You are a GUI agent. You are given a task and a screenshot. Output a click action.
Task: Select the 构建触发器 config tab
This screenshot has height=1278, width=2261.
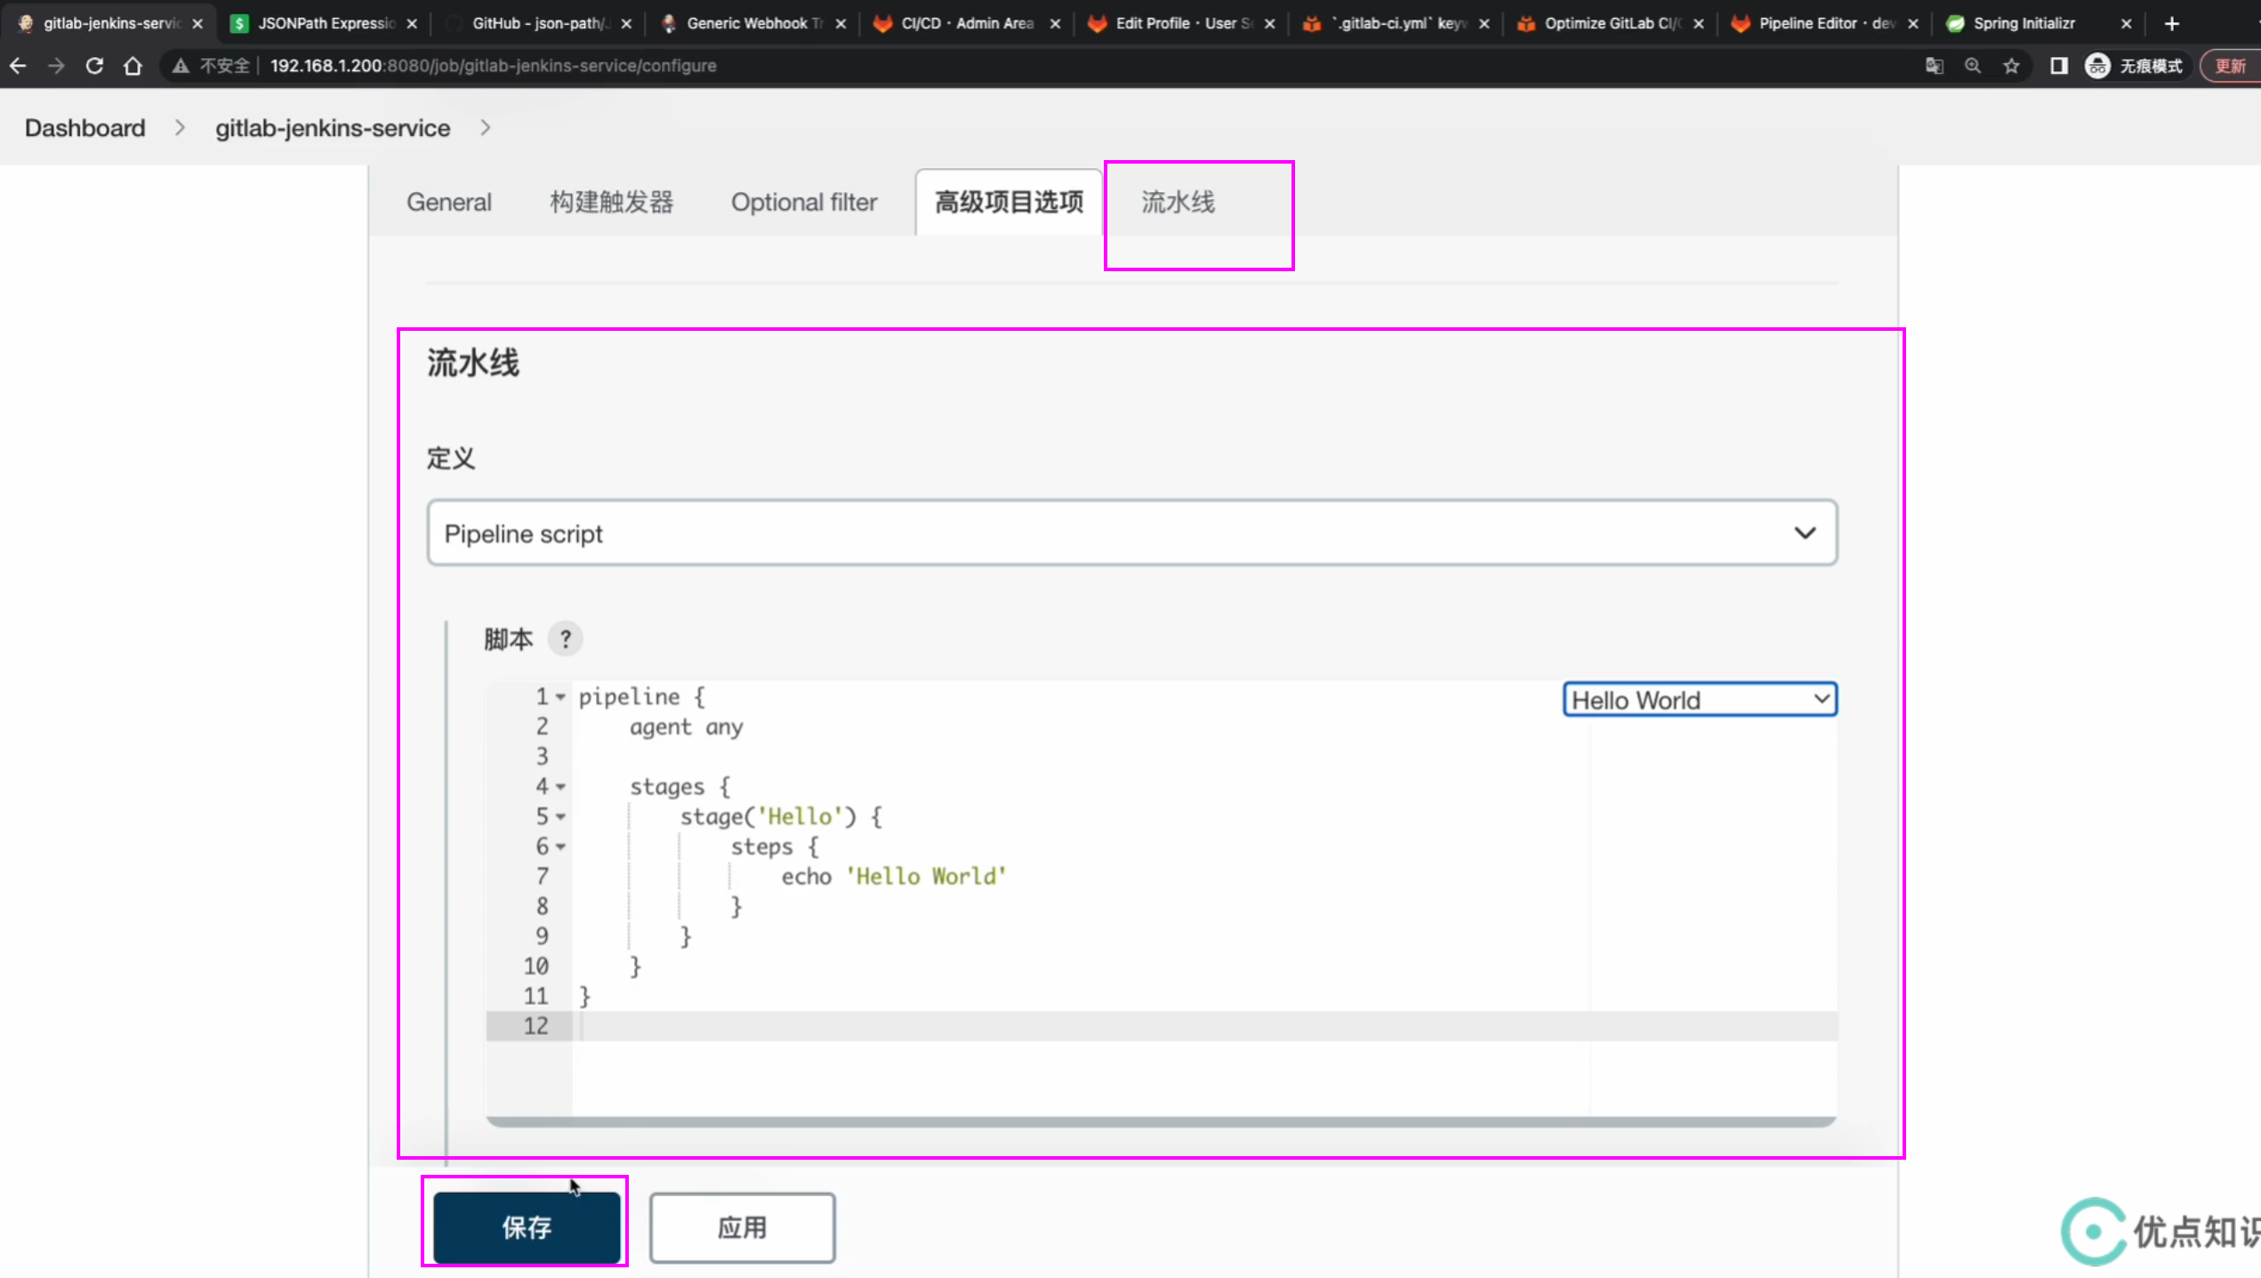(612, 203)
